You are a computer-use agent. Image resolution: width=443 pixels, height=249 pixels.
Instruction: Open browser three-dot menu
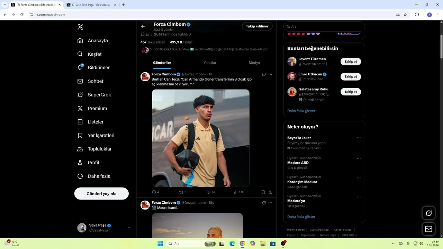point(438,15)
